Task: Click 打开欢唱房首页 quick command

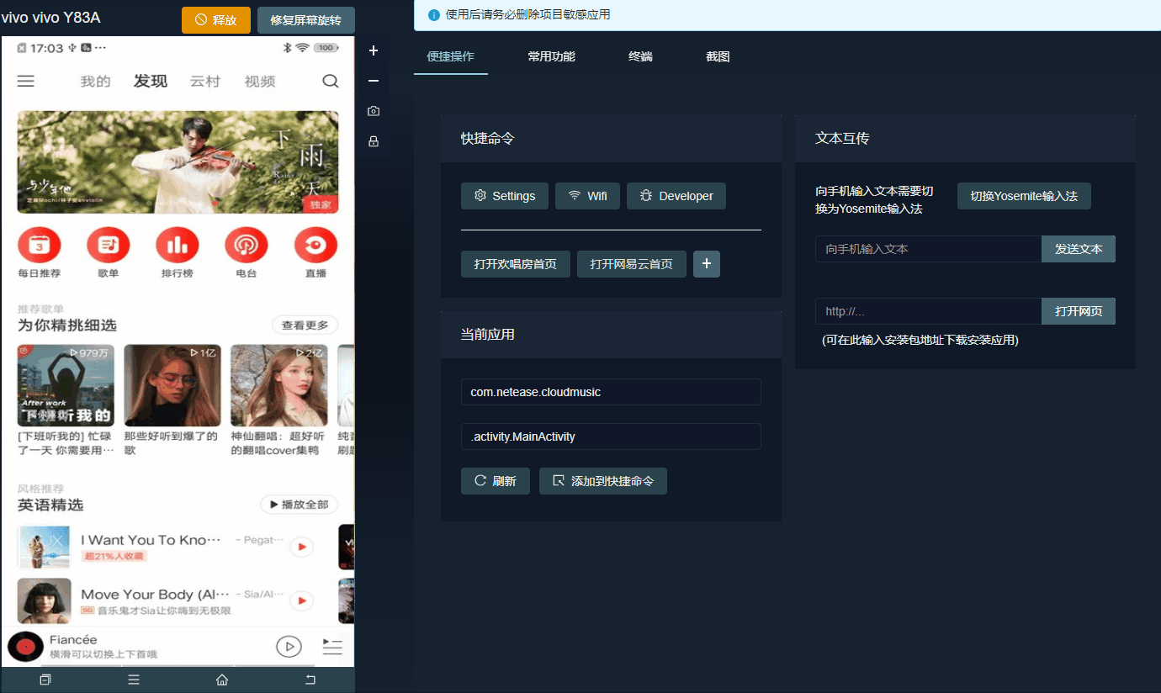Action: tap(516, 264)
